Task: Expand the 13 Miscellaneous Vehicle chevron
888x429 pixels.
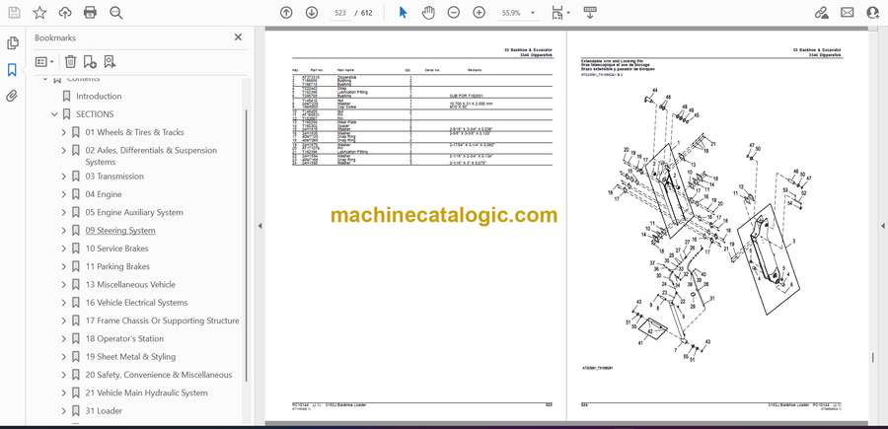Action: pos(63,285)
